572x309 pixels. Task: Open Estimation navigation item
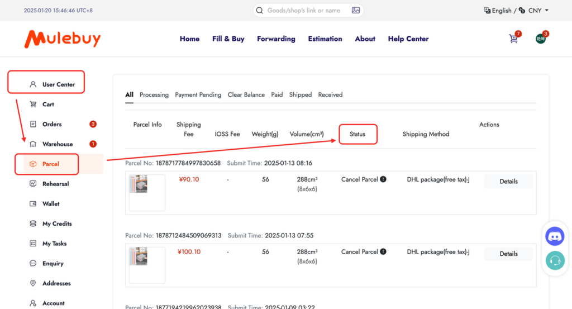[x=325, y=39]
